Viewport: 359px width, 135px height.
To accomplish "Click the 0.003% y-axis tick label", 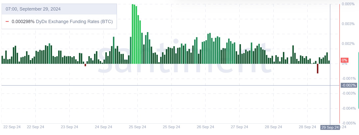I will pos(349,24).
